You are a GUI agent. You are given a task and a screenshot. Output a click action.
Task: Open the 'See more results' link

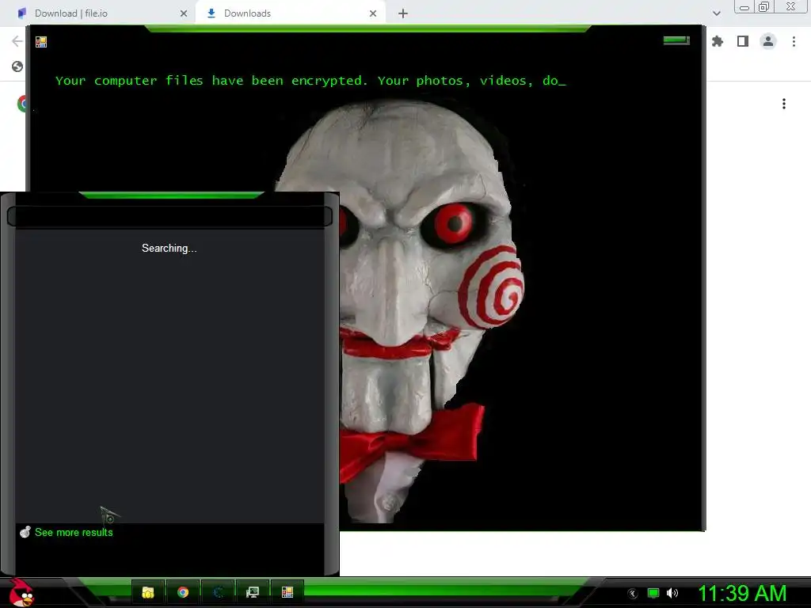click(x=74, y=533)
